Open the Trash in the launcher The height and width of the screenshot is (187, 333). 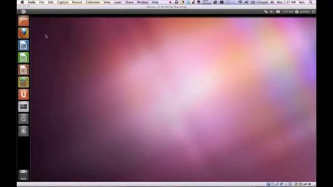(x=23, y=175)
